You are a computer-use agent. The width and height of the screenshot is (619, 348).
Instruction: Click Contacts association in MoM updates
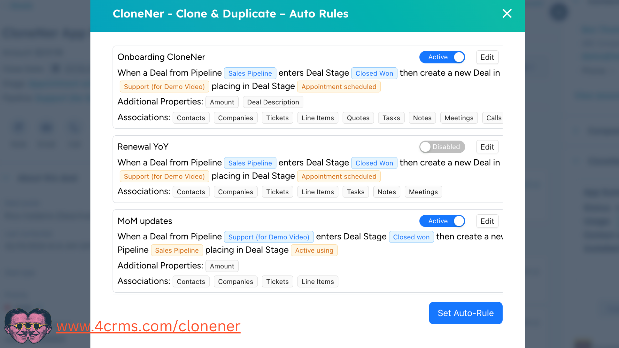tap(191, 282)
